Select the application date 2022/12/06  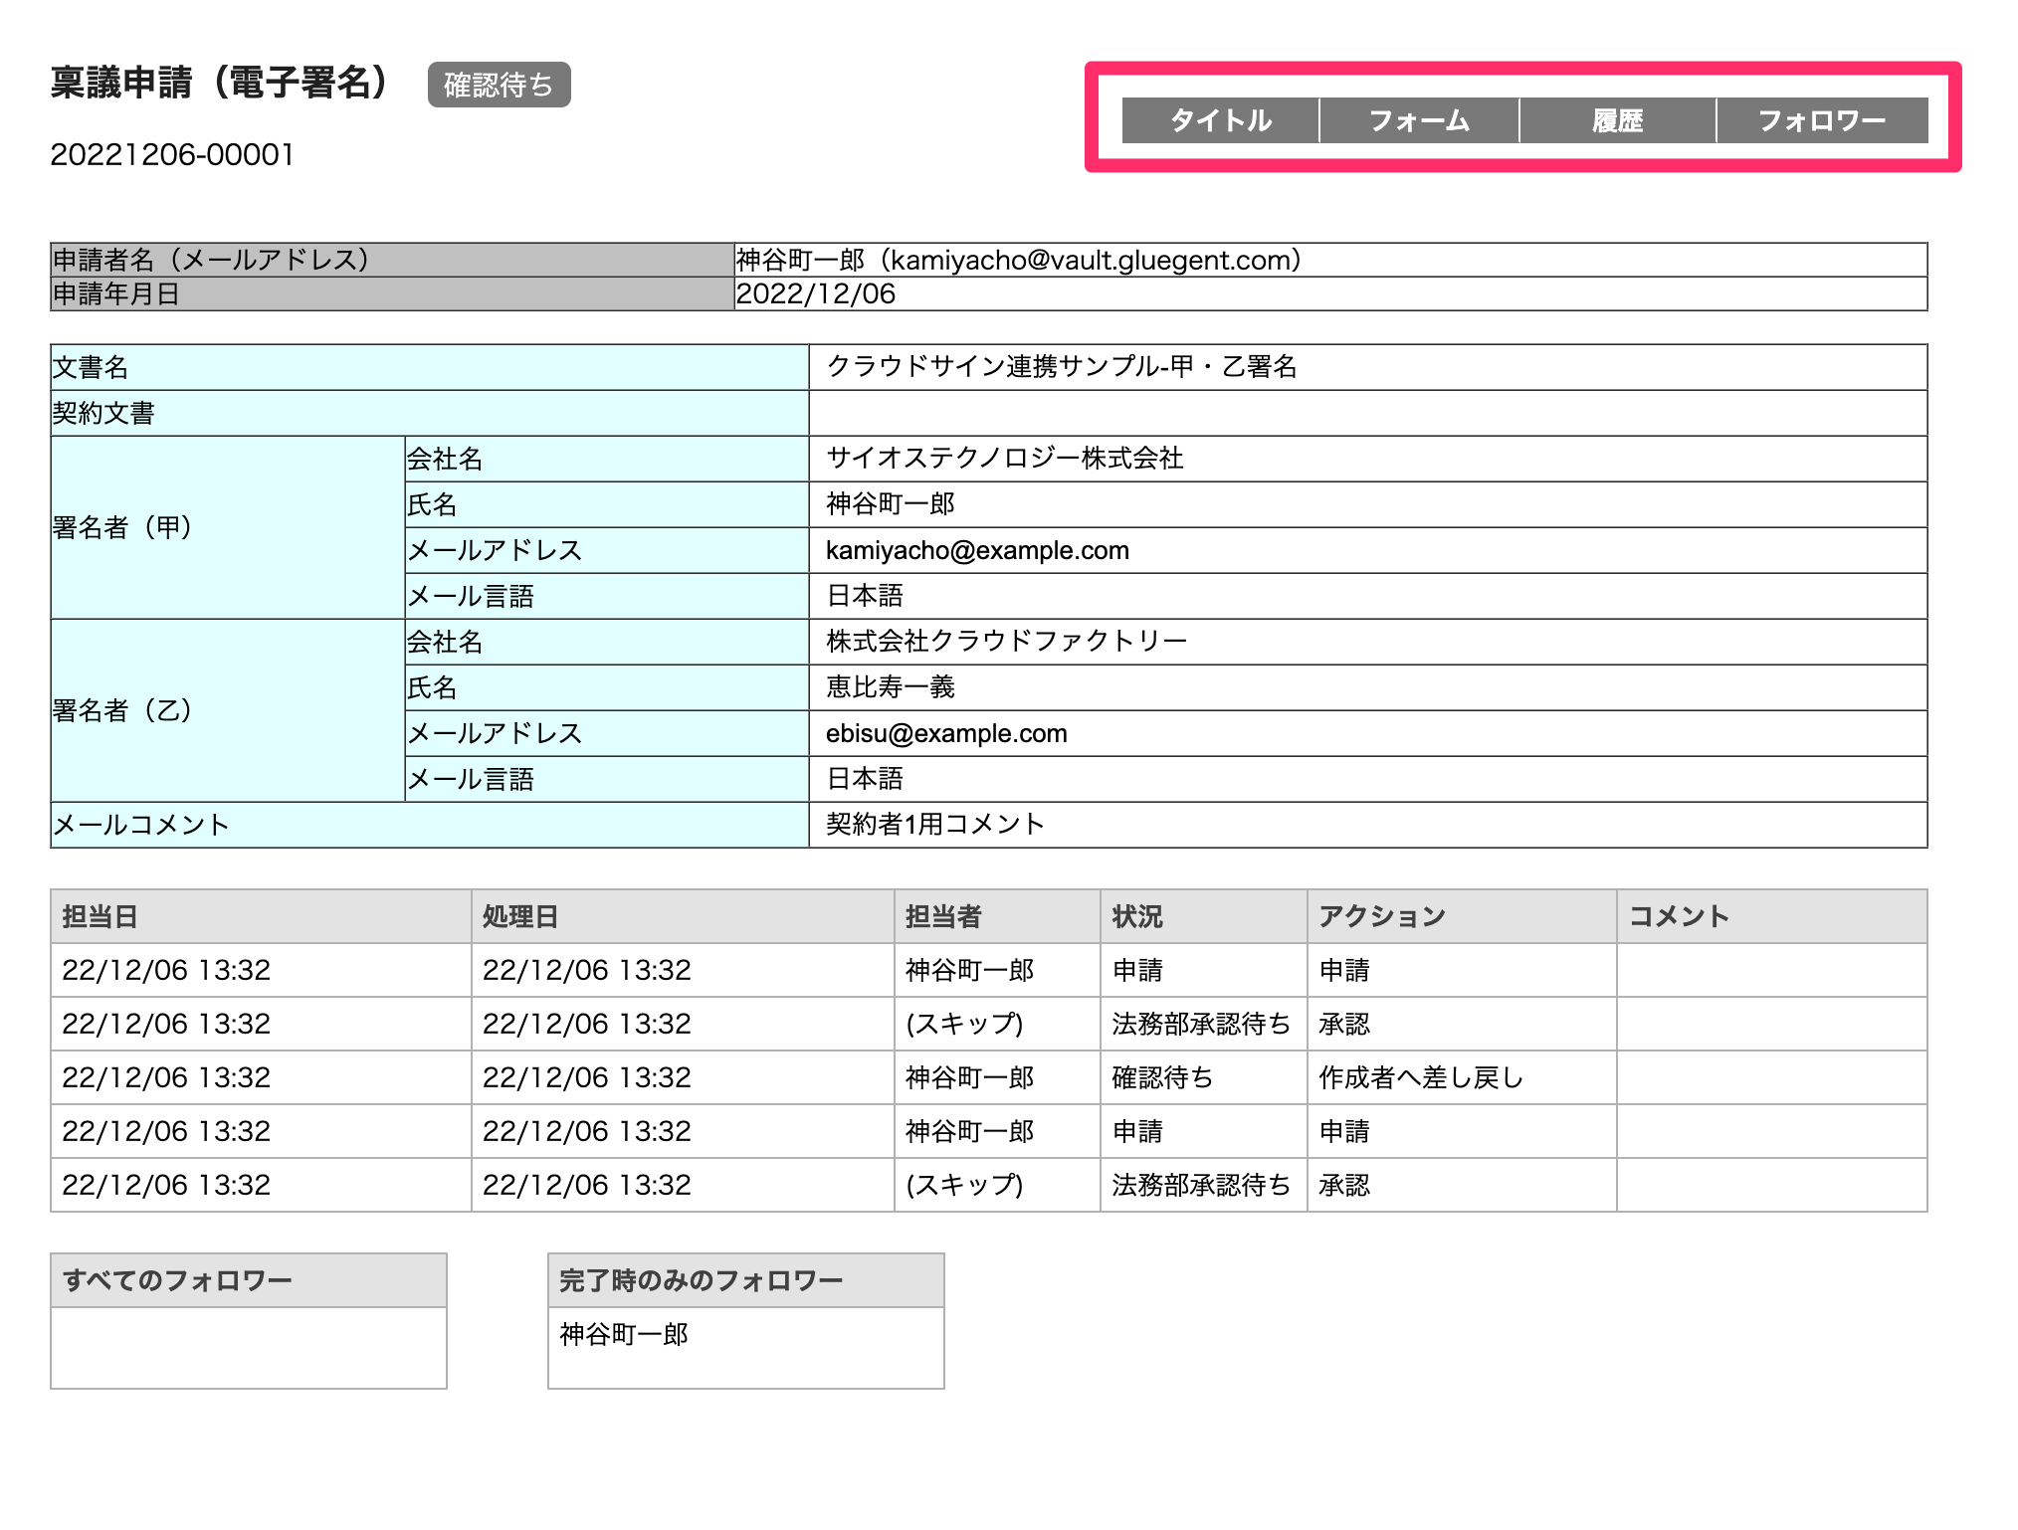[1330, 293]
